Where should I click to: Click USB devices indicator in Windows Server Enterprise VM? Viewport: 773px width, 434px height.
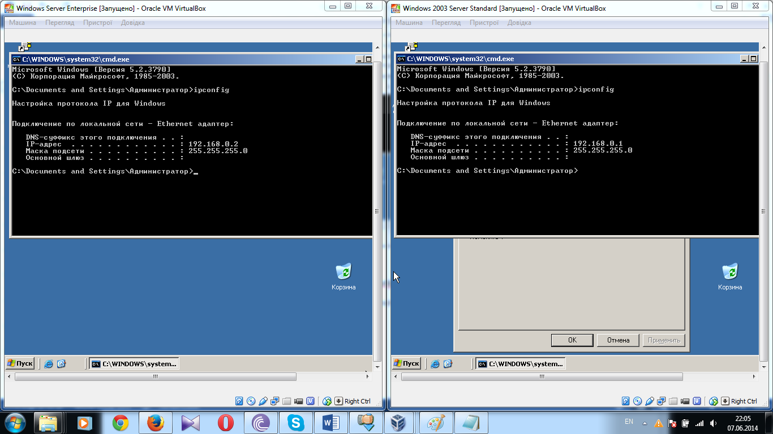pos(263,401)
